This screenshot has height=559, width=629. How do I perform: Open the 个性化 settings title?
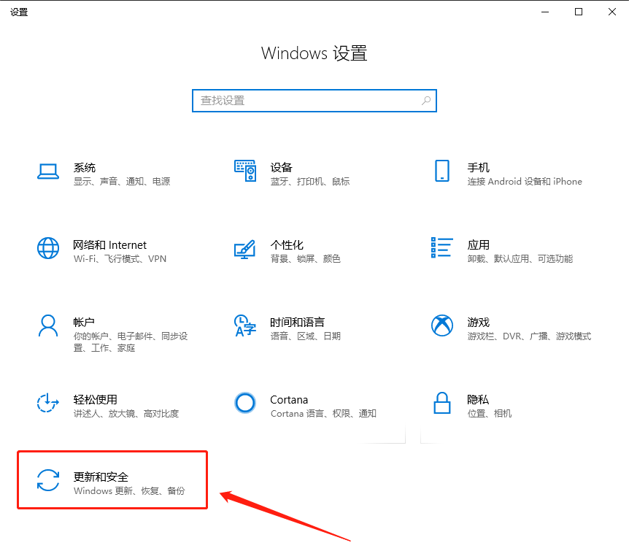(x=287, y=244)
